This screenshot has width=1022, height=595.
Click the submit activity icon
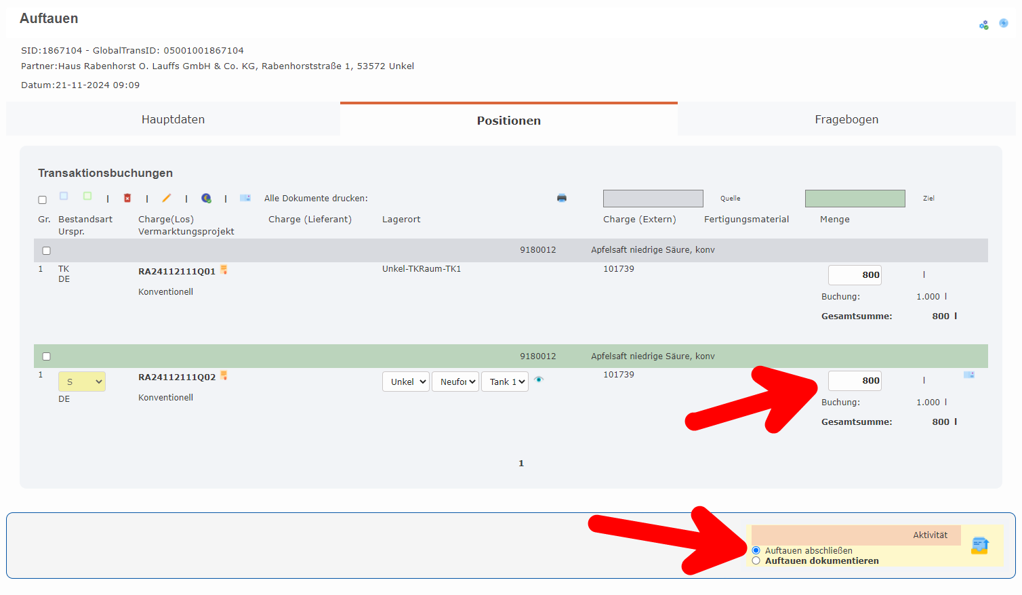coord(979,546)
